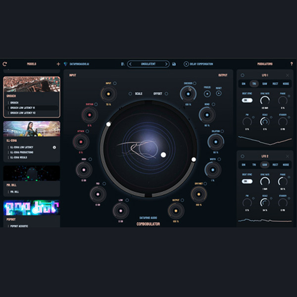Select TRI waveform in LFO 1
The width and height of the screenshot is (297, 297).
point(254,84)
